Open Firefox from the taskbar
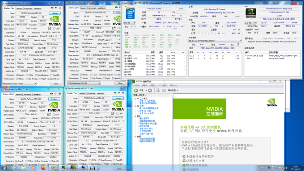This screenshot has width=304, height=171. click(x=43, y=168)
